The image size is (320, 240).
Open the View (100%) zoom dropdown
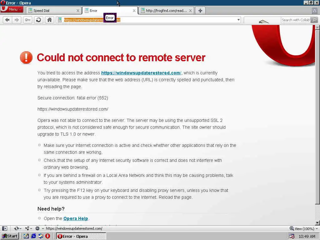pyautogui.click(x=317, y=228)
